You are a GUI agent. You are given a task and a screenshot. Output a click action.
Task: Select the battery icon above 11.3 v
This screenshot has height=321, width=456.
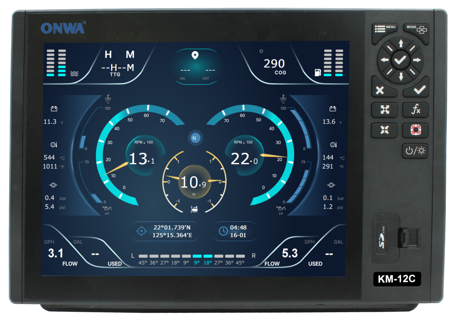point(54,109)
